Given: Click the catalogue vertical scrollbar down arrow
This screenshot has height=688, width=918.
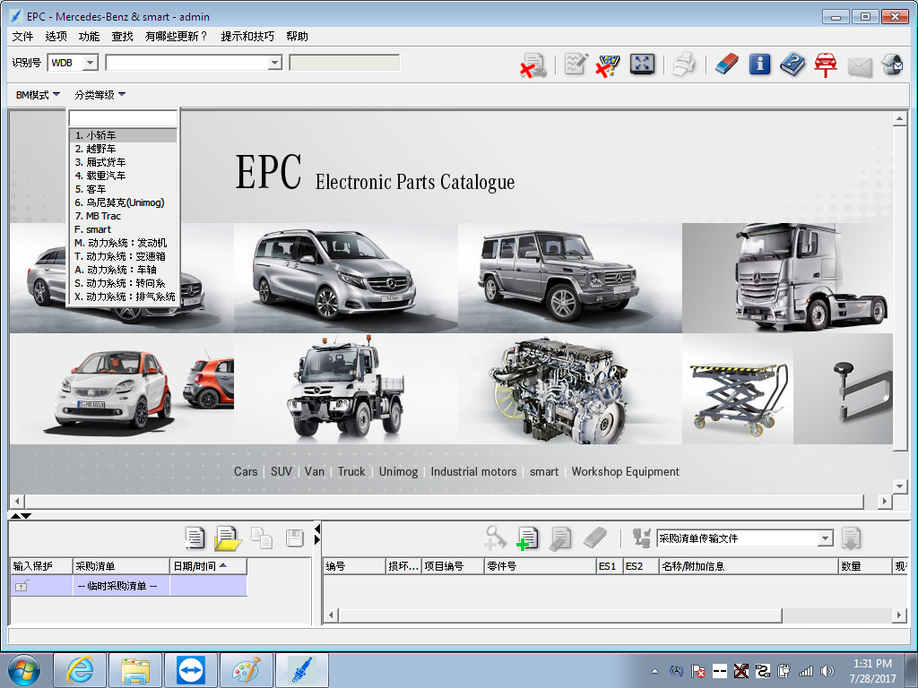Looking at the screenshot, I should [900, 486].
